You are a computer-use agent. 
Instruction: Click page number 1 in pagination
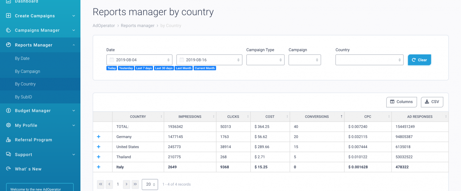[x=118, y=184]
